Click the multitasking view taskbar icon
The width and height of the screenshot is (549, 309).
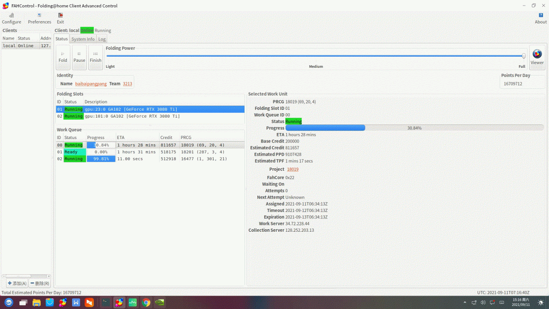pos(23,302)
